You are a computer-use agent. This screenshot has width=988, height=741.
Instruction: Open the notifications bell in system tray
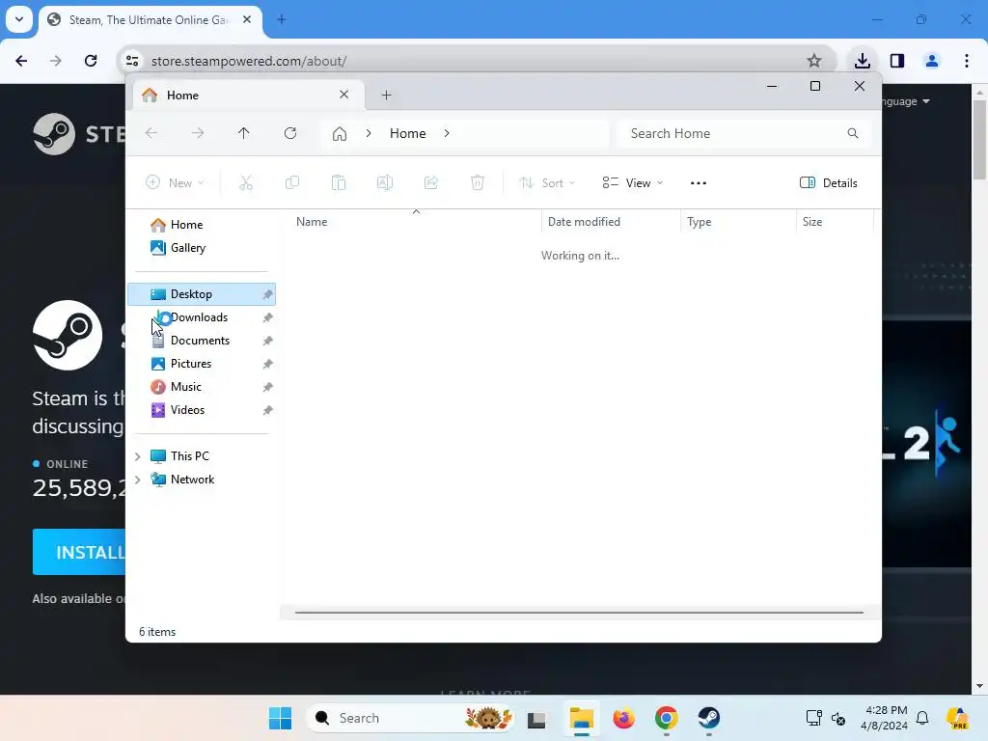pyautogui.click(x=922, y=718)
